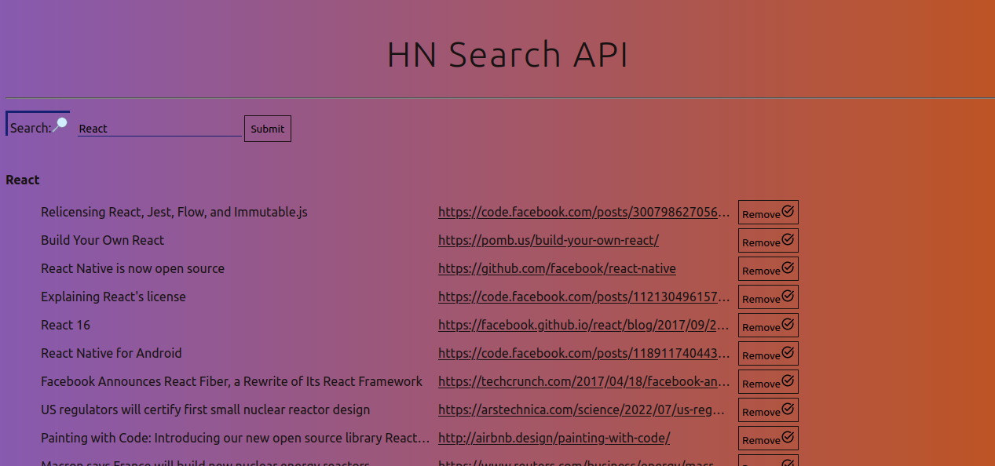Click the 'React Native is now open source' title
The width and height of the screenshot is (995, 466).
(x=133, y=268)
